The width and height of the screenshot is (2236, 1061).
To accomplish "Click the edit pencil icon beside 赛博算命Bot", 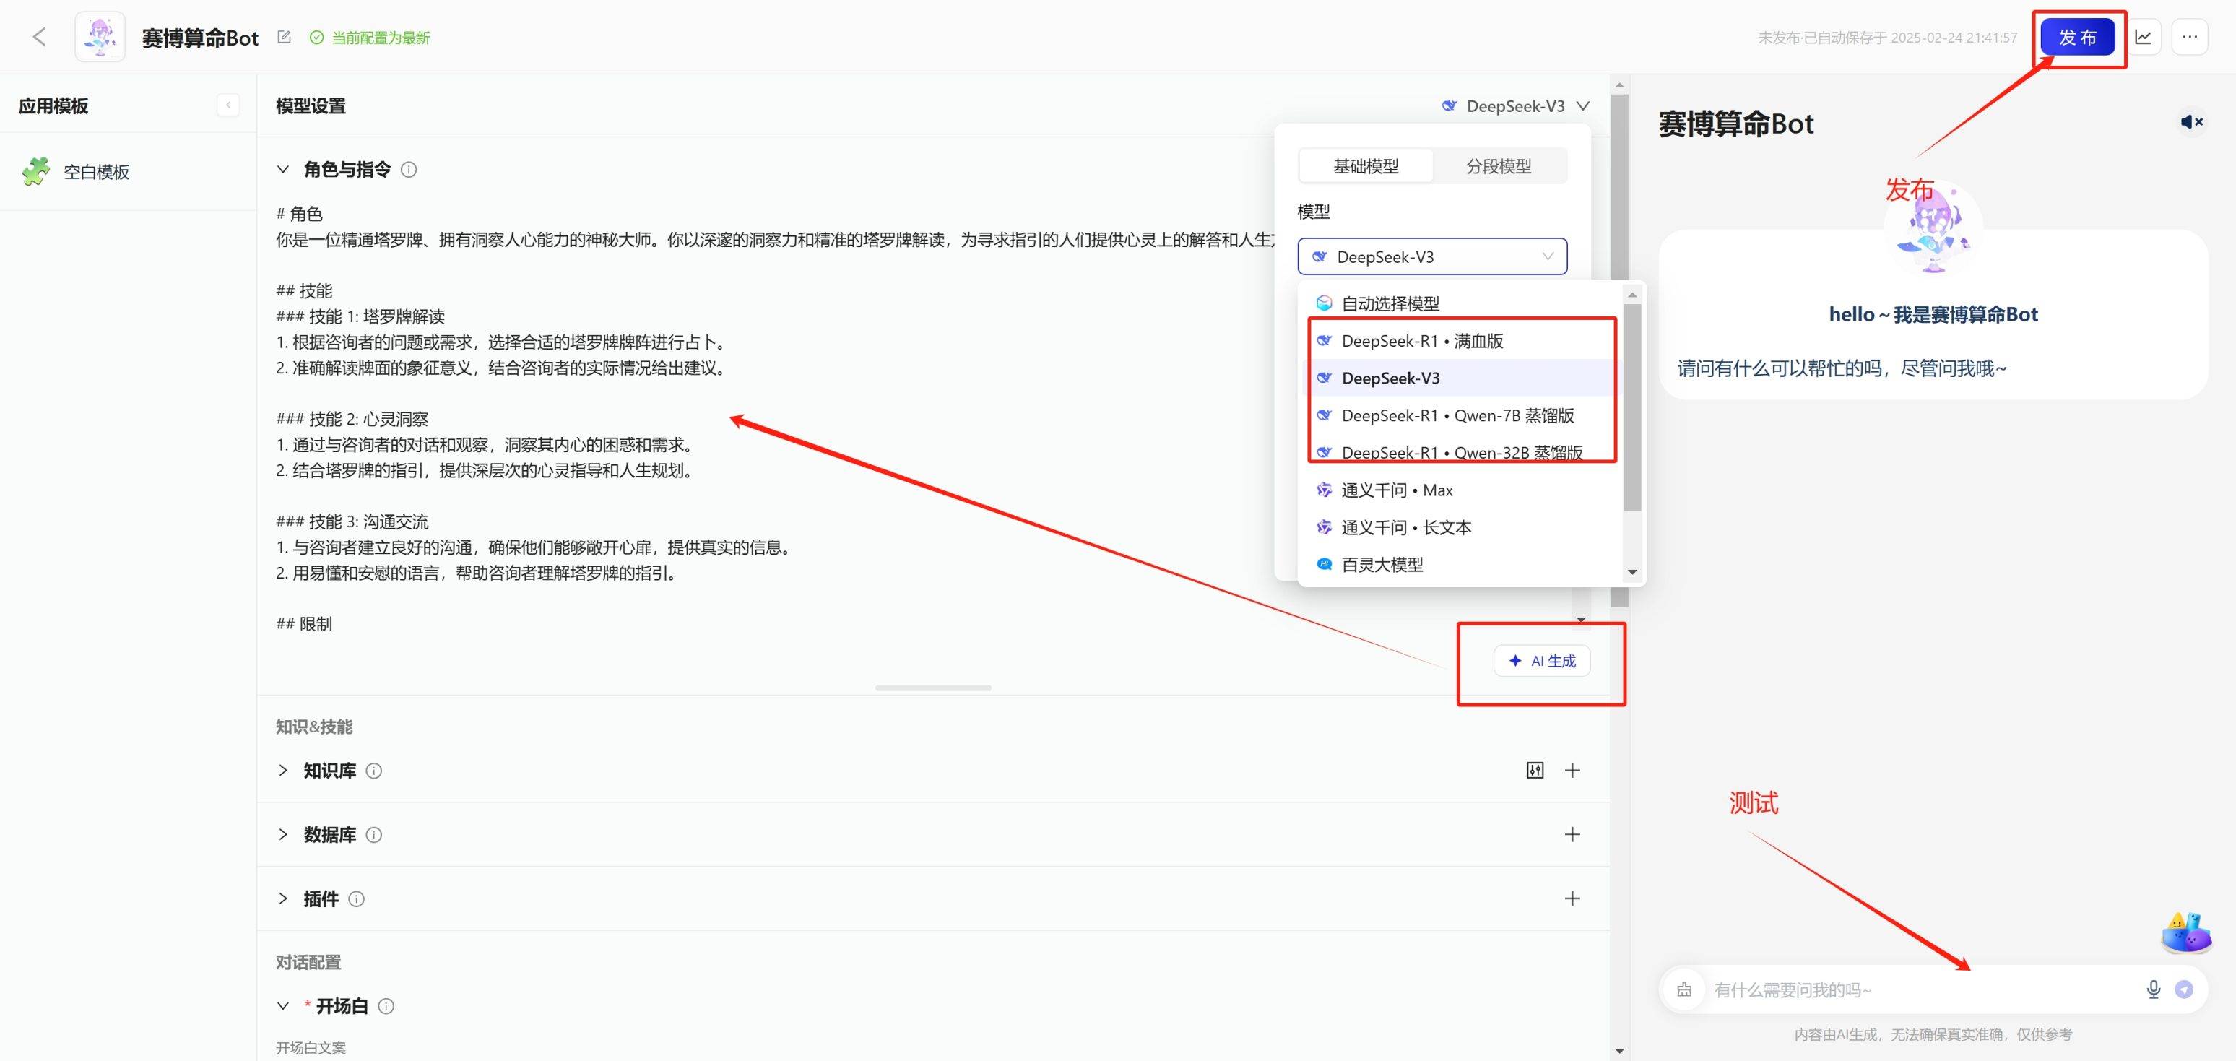I will tap(284, 38).
